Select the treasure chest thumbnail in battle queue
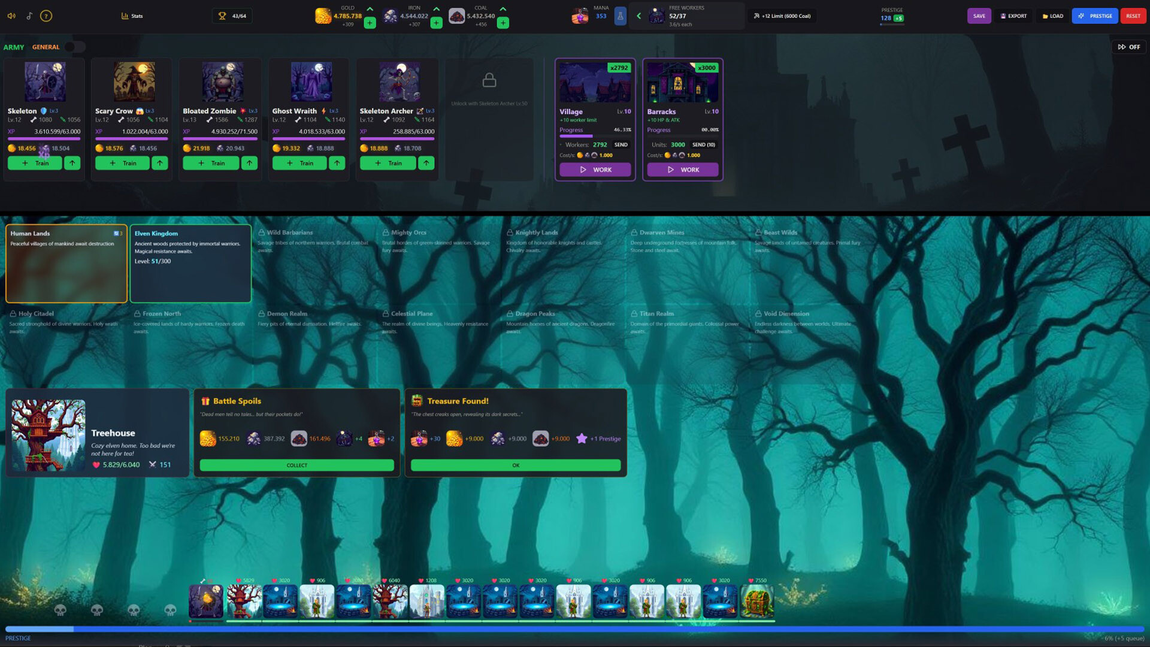The width and height of the screenshot is (1150, 647). (758, 601)
